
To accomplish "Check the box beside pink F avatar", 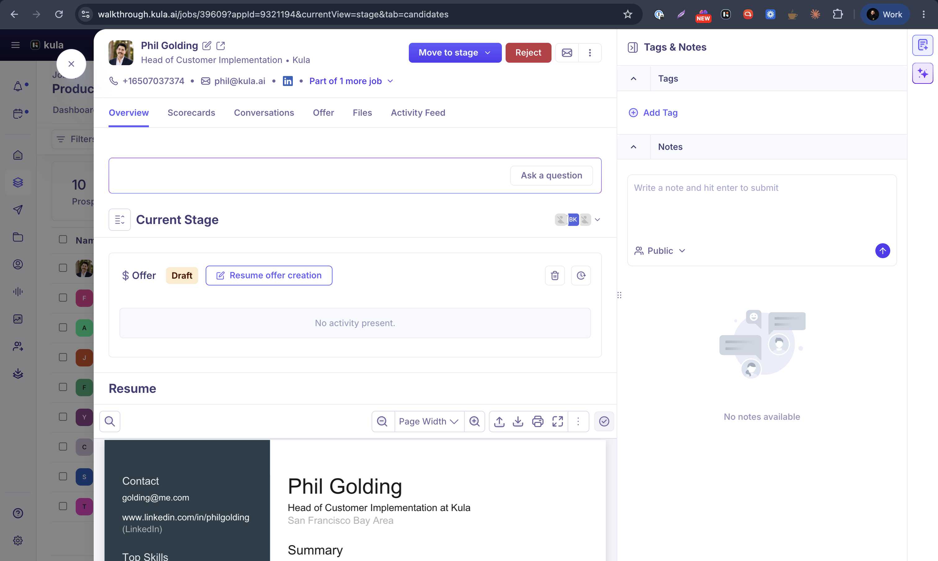I will (63, 298).
